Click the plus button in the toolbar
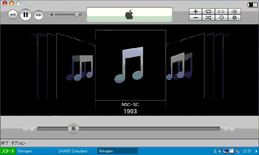 pyautogui.click(x=196, y=11)
